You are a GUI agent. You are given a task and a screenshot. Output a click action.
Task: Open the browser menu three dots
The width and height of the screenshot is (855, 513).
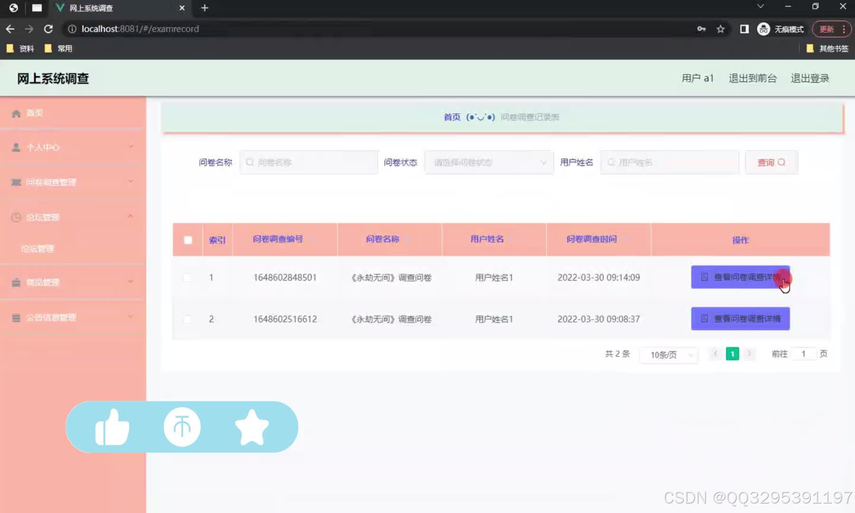pyautogui.click(x=844, y=29)
